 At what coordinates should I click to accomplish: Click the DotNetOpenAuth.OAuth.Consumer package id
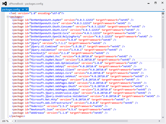pyautogui.click(x=52, y=27)
